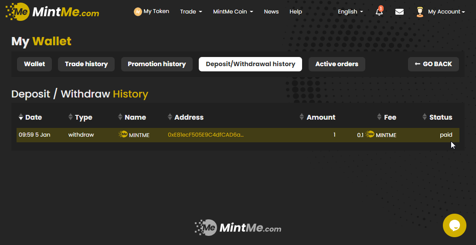Switch to the Active orders tab
This screenshot has width=476, height=245.
pyautogui.click(x=337, y=64)
